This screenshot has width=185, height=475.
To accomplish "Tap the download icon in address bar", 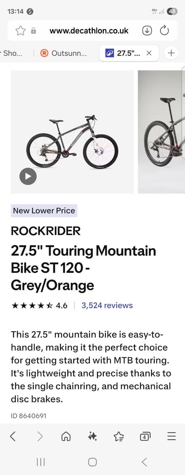I will [x=147, y=31].
